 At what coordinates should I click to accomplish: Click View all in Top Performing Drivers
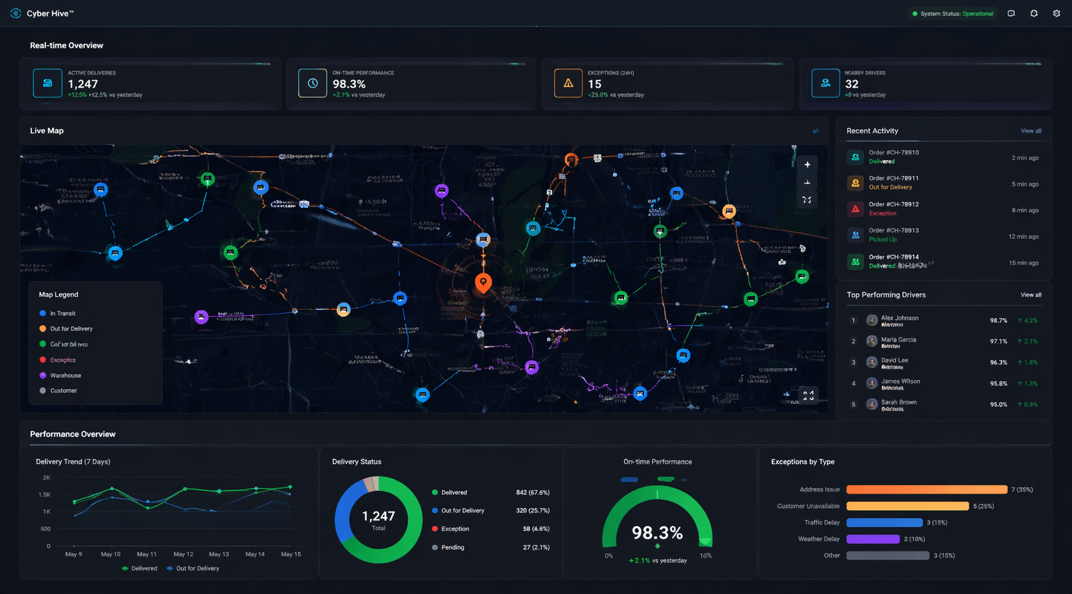click(1031, 295)
